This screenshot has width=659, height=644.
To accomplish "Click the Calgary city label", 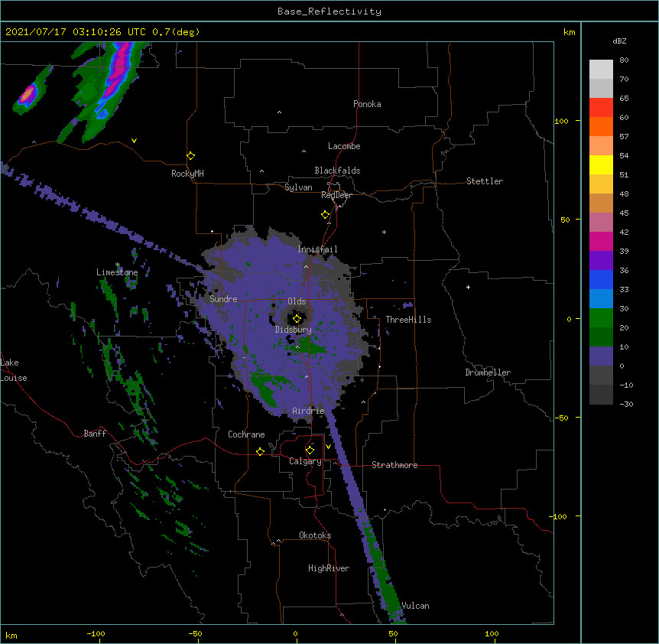I will click(x=305, y=461).
